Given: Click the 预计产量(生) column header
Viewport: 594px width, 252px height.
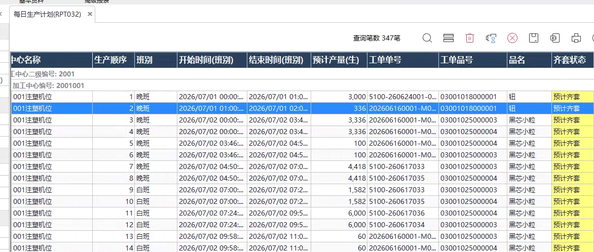Looking at the screenshot, I should tap(339, 60).
